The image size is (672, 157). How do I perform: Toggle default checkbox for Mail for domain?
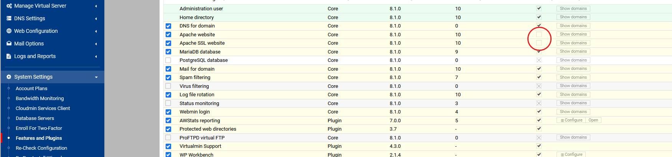pos(539,69)
